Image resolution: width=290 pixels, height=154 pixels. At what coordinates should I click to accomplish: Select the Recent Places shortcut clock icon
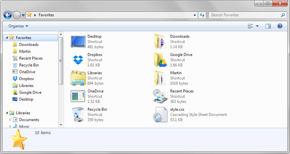(160, 96)
